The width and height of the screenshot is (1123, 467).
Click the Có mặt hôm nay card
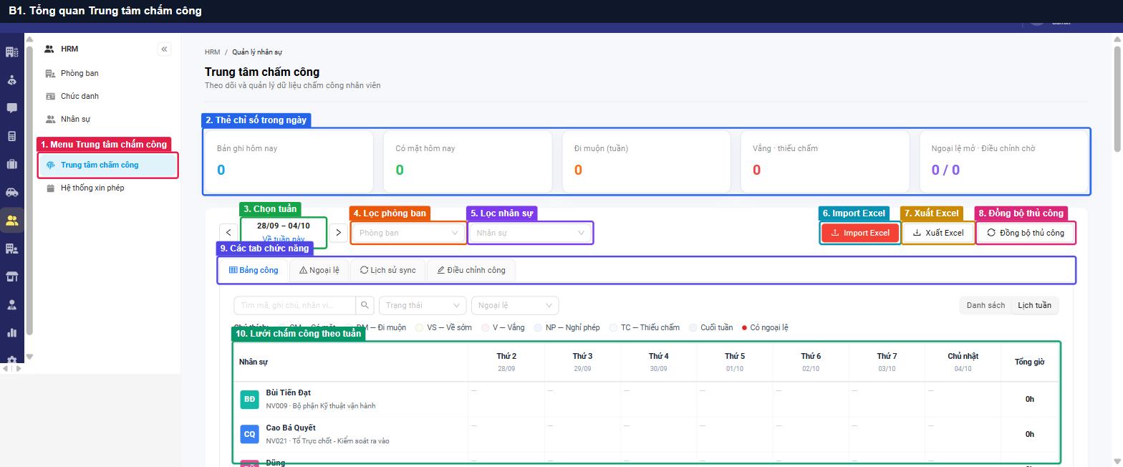pyautogui.click(x=468, y=161)
